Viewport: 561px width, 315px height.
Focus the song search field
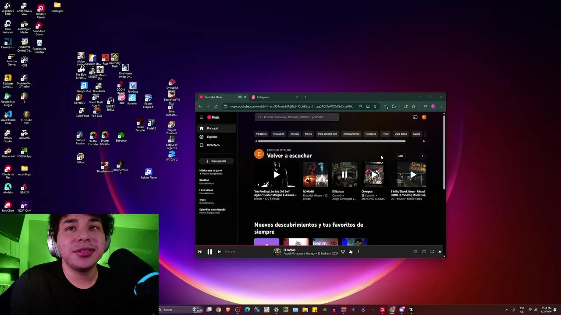(297, 117)
